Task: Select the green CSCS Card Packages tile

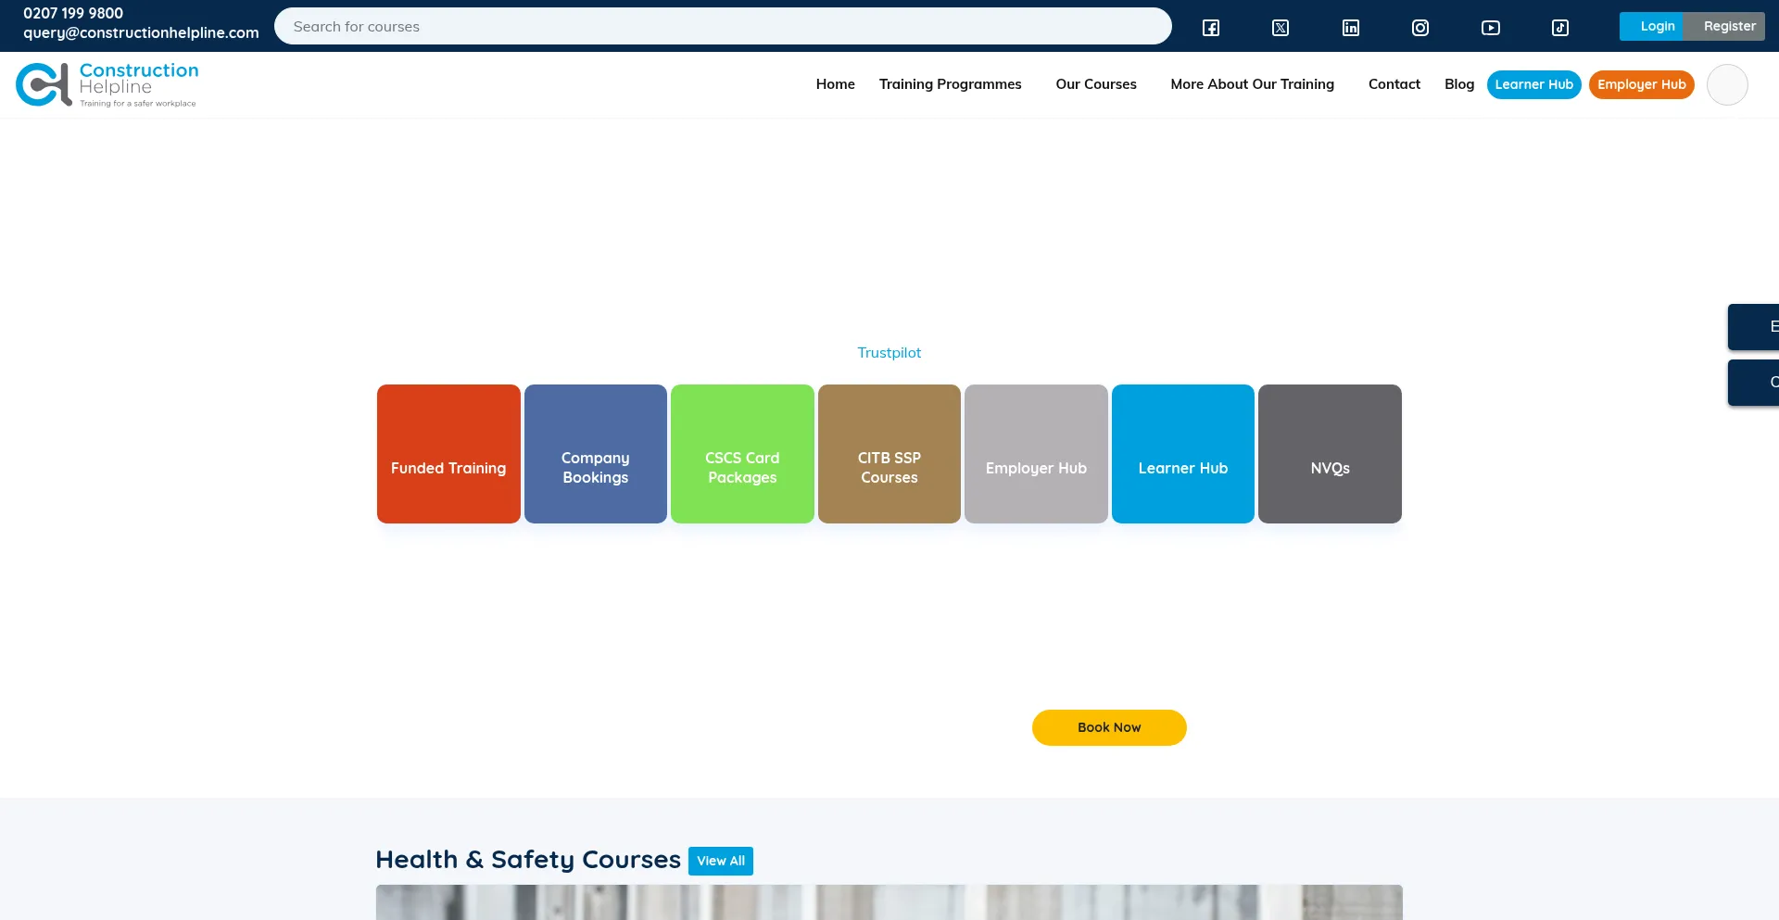Action: click(742, 454)
